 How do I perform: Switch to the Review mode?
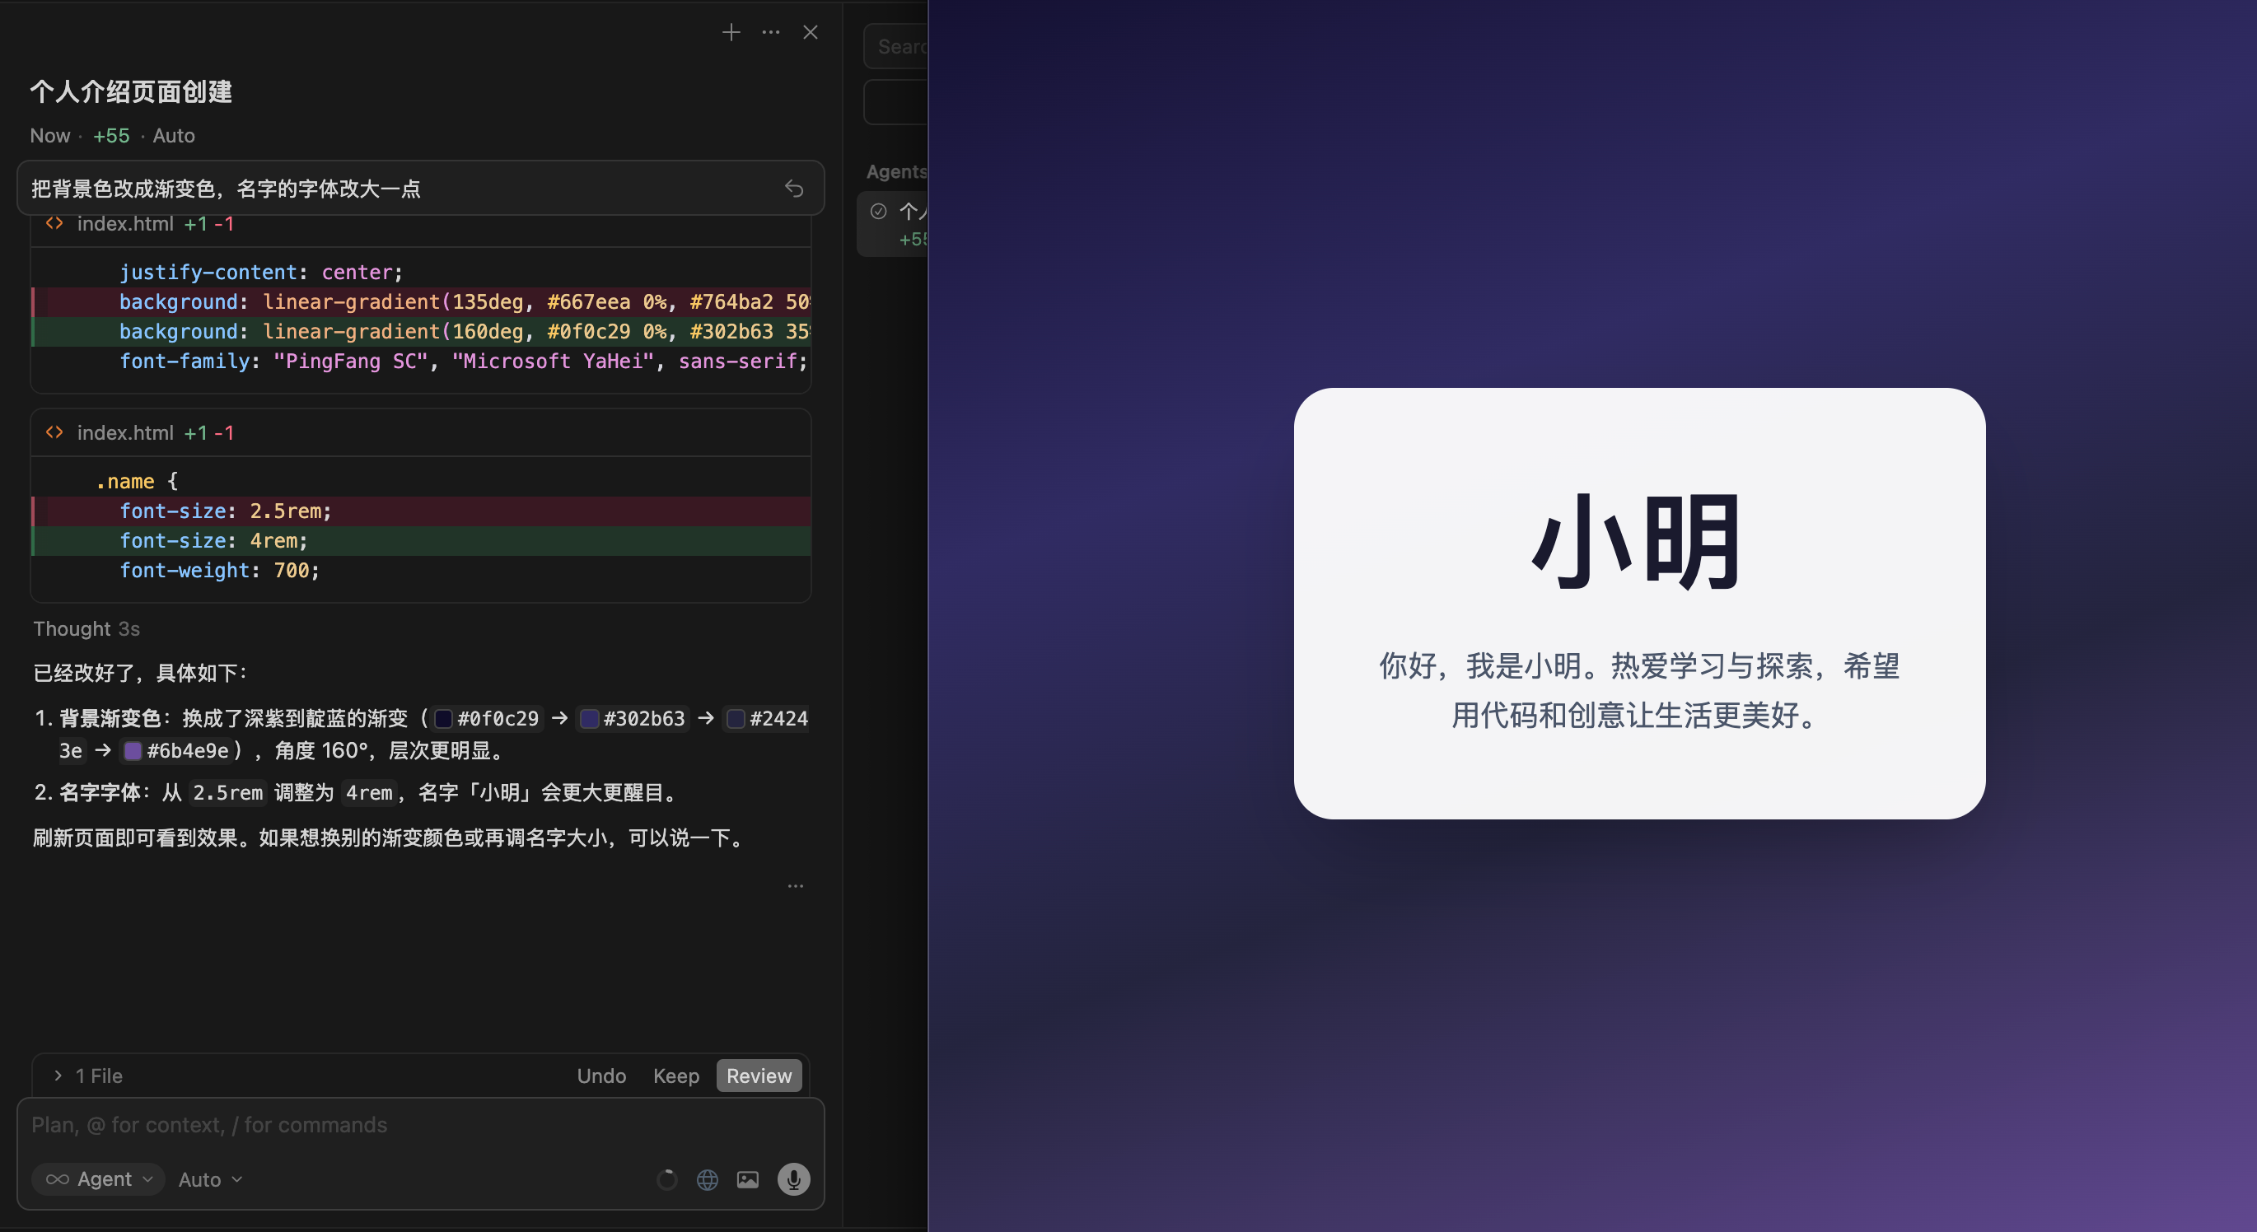759,1076
